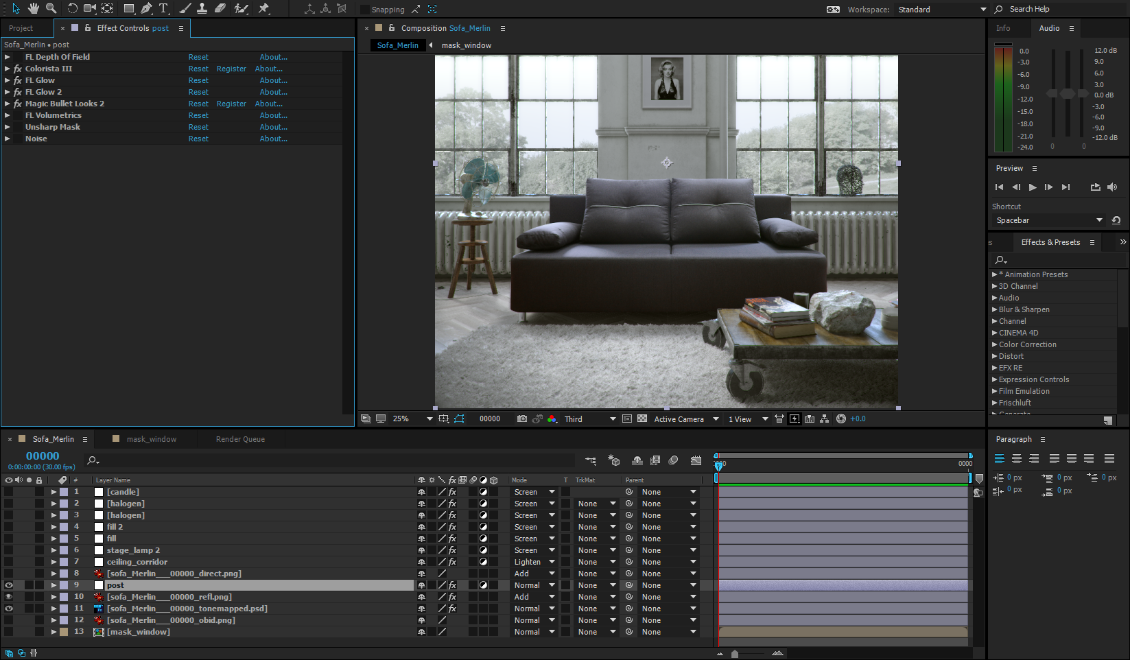1130x660 pixels.
Task: Select the Zoom tool magnifier
Action: coord(51,8)
